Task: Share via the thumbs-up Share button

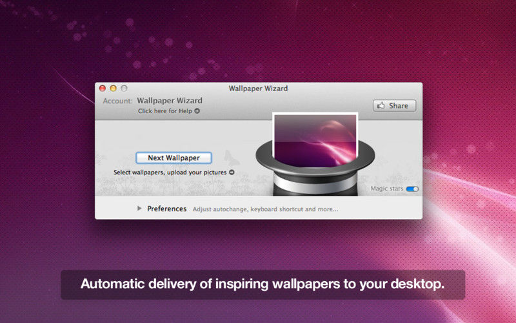Action: coord(394,106)
